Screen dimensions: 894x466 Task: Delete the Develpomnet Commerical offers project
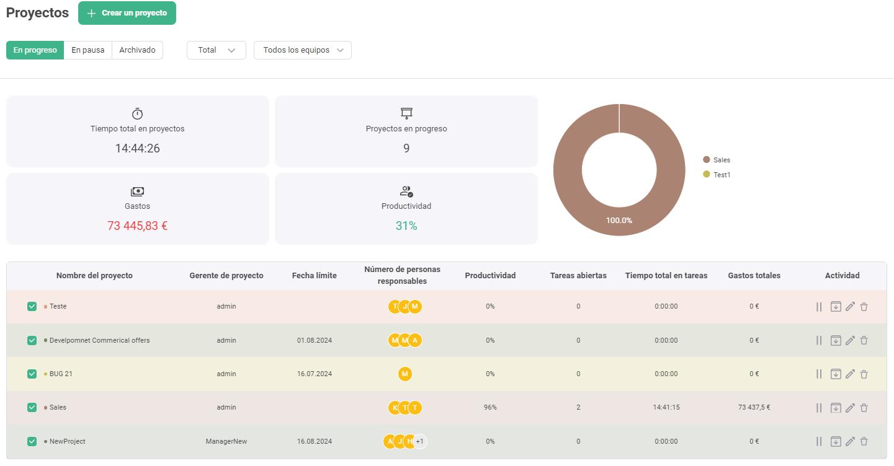[x=864, y=340]
